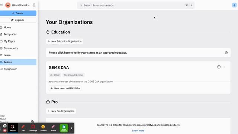This screenshot has height=134, width=238.
Task: Toggle dark mode moon icon
Action: coord(32,121)
